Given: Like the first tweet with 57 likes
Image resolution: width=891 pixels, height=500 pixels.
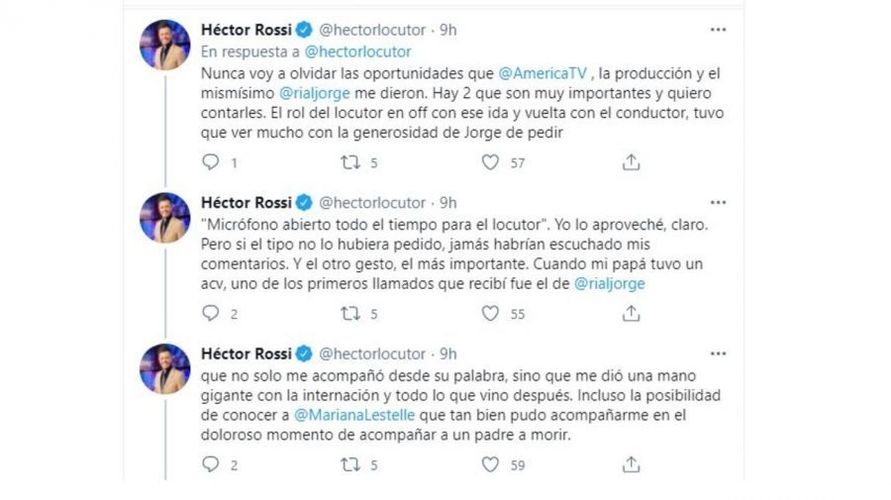Looking at the screenshot, I should coord(490,162).
